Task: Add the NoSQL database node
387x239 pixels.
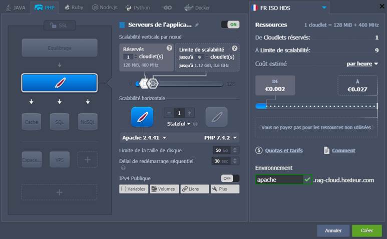Action: [x=88, y=122]
